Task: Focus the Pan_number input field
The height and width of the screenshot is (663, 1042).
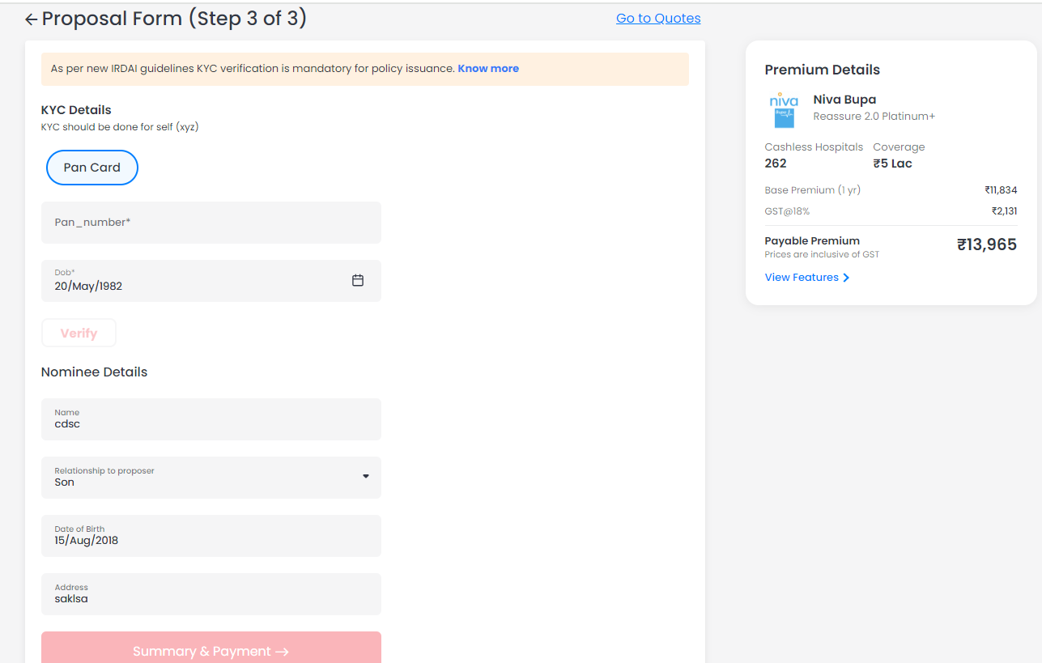Action: point(211,223)
